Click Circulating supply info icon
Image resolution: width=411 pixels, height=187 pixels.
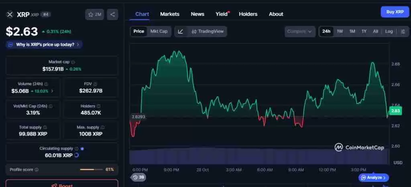pyautogui.click(x=77, y=148)
